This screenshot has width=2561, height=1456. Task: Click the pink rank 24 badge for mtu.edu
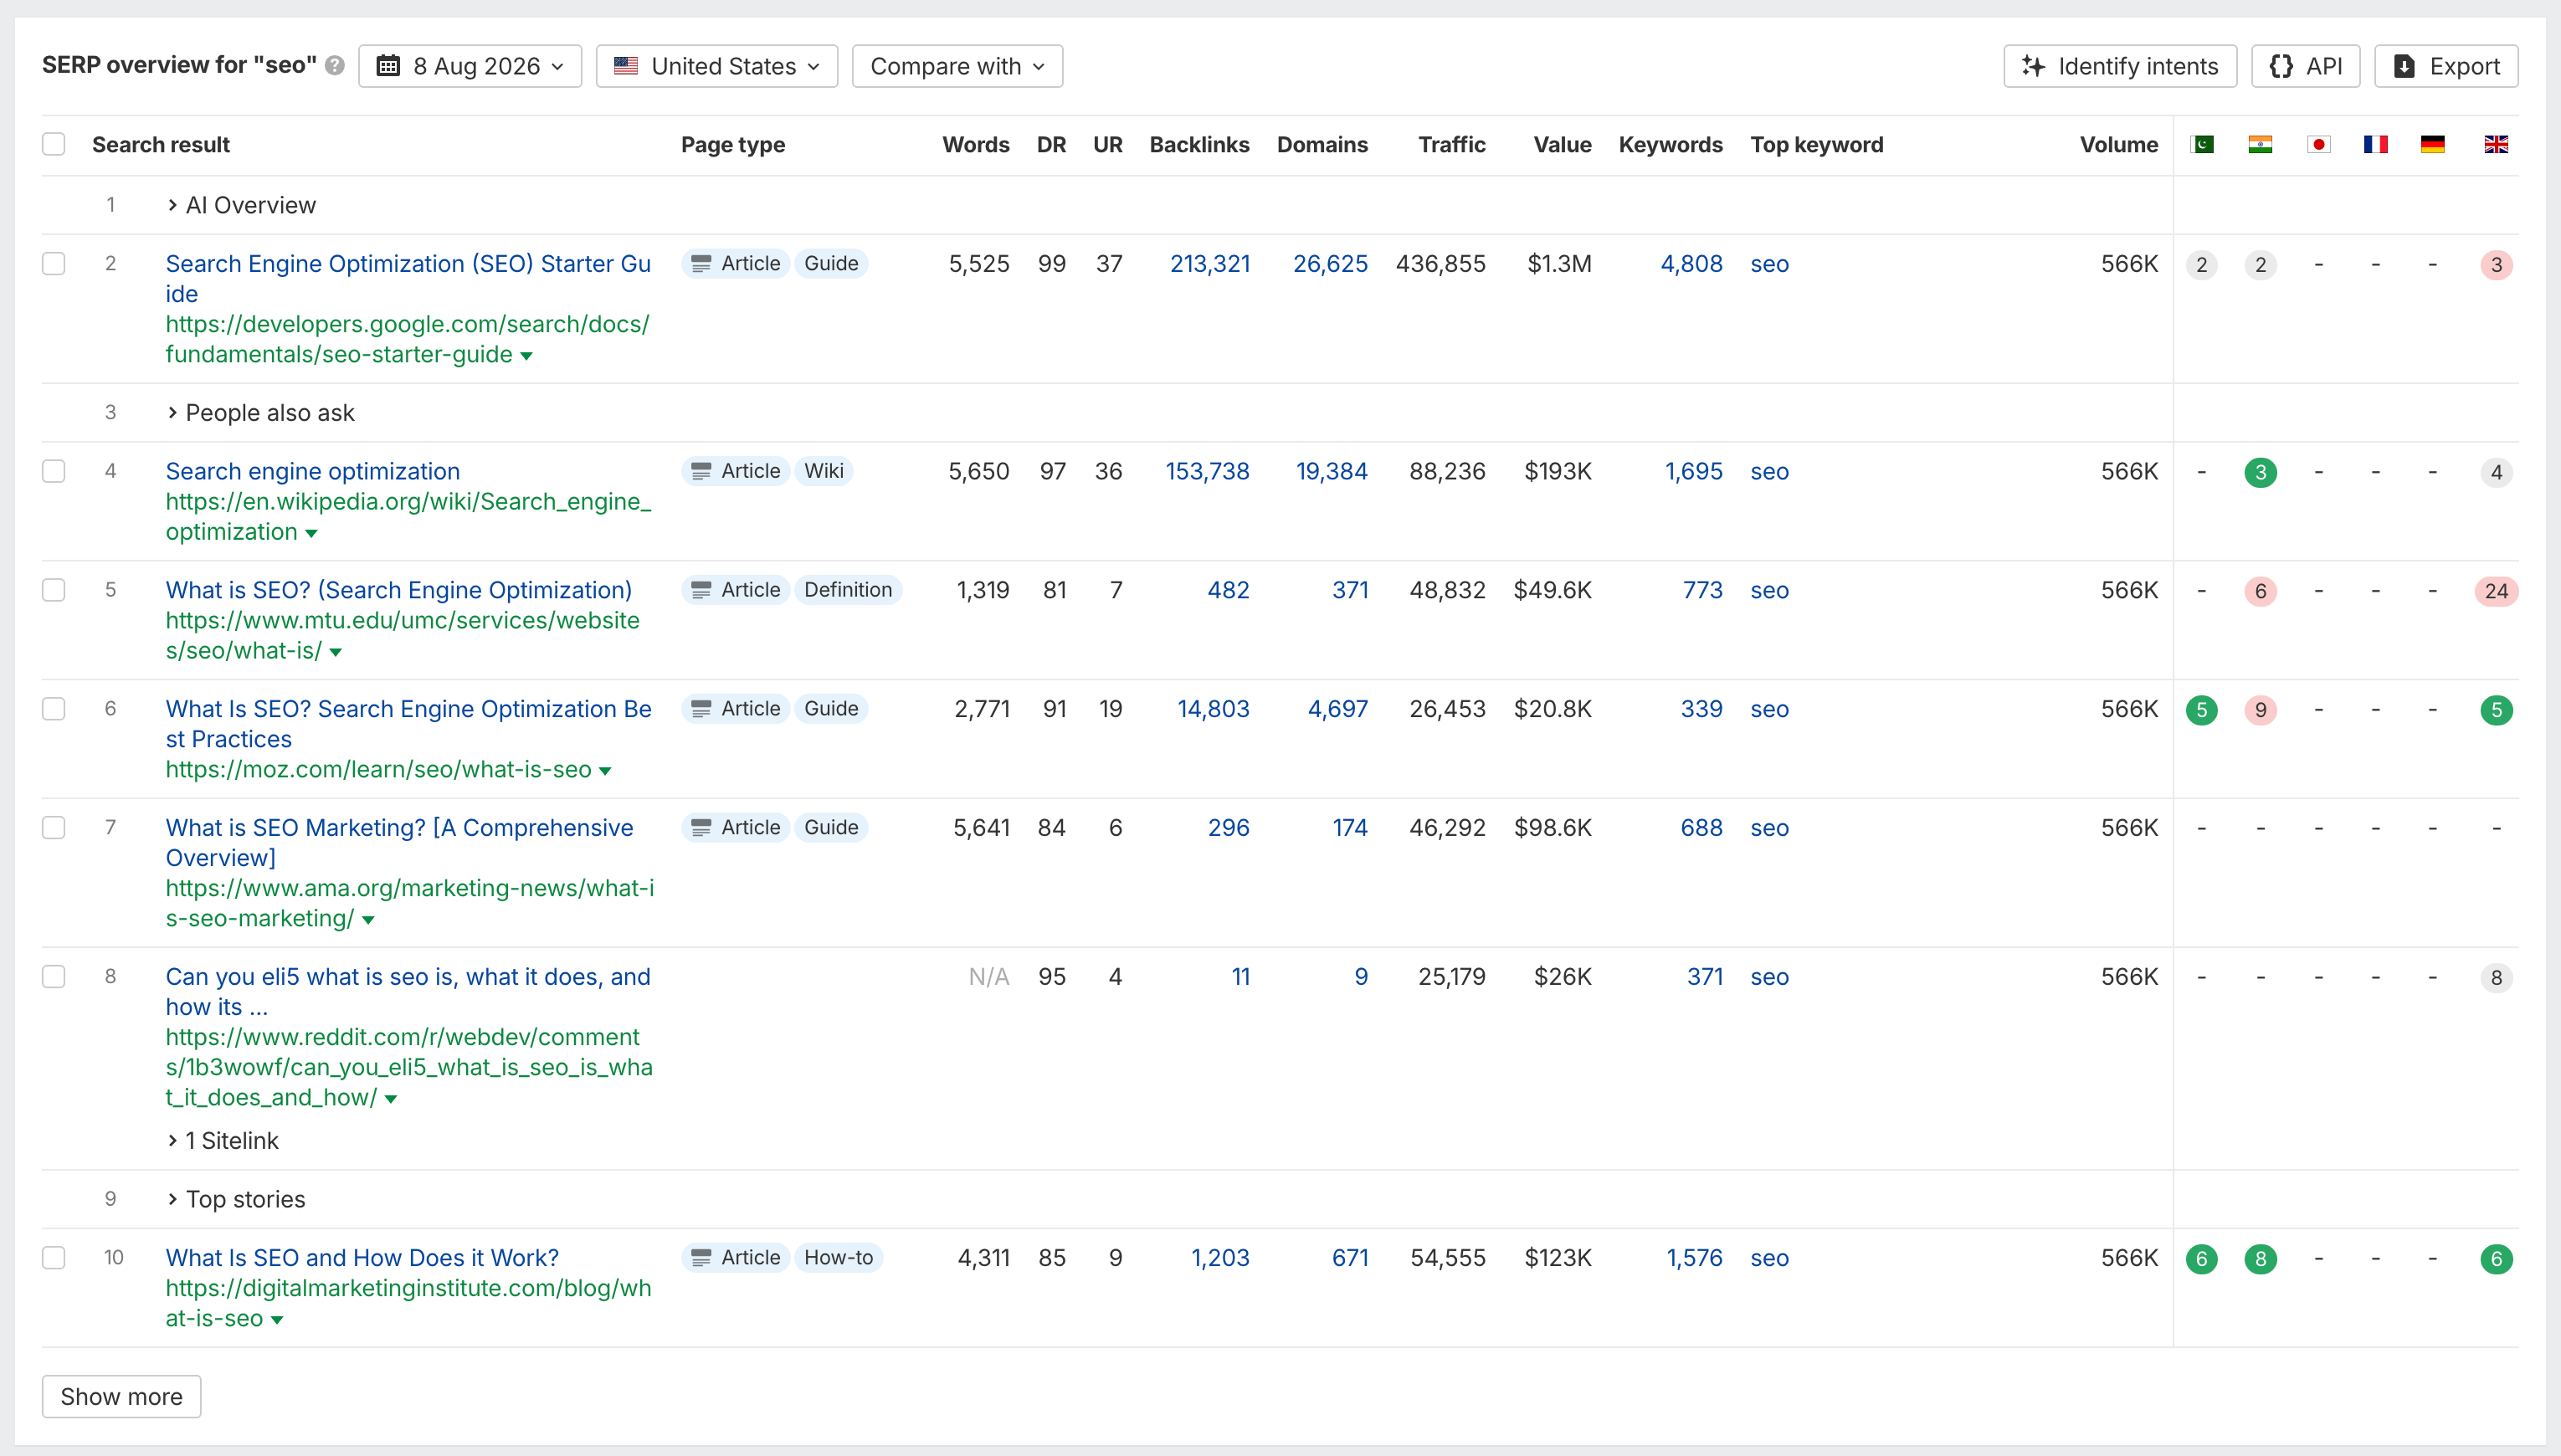pos(2496,591)
